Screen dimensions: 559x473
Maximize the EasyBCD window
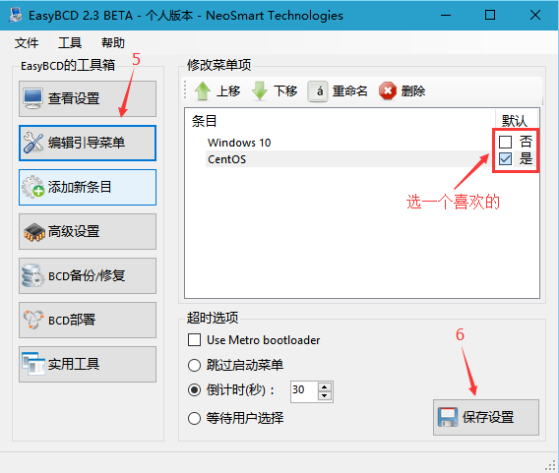[x=490, y=15]
